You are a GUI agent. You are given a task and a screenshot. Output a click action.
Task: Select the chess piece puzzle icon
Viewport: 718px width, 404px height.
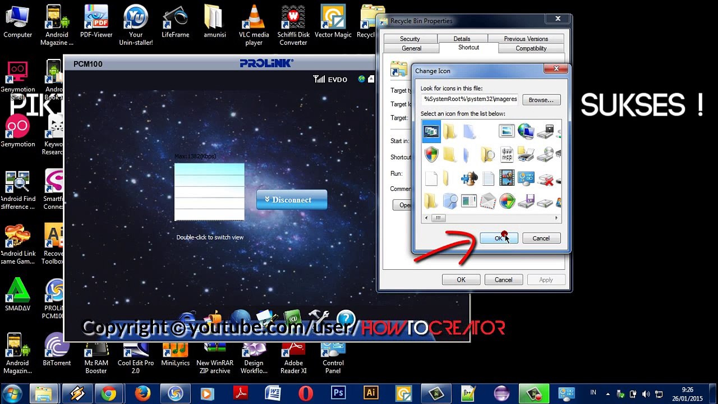(469, 178)
